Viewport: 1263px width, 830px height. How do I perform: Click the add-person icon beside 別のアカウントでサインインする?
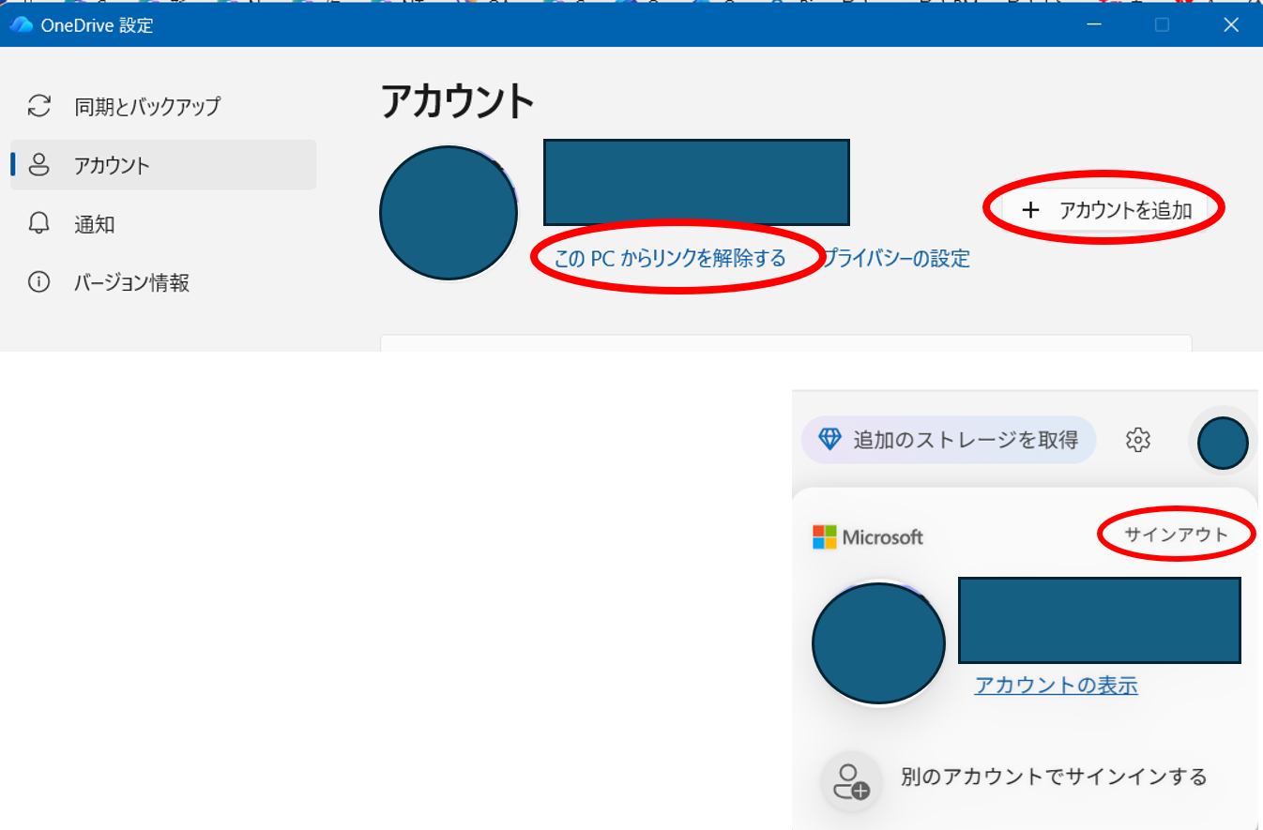click(852, 781)
